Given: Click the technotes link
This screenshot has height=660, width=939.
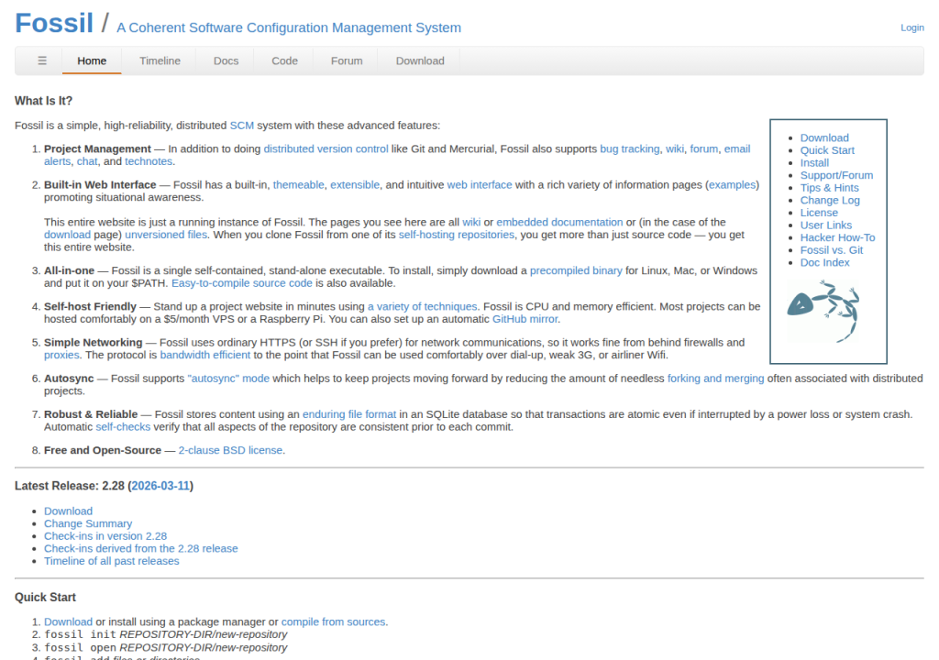Looking at the screenshot, I should (149, 161).
